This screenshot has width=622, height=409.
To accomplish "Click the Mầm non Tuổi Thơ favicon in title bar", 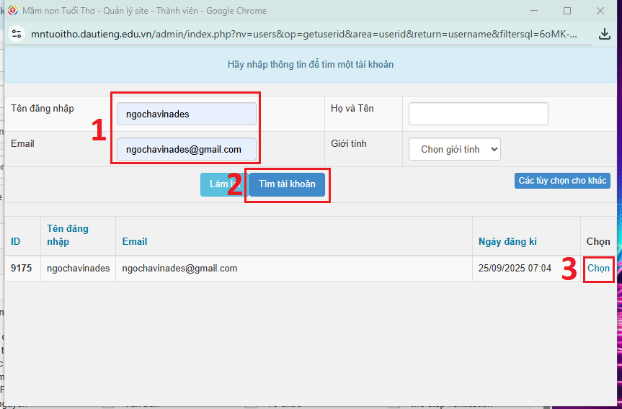I will [12, 11].
